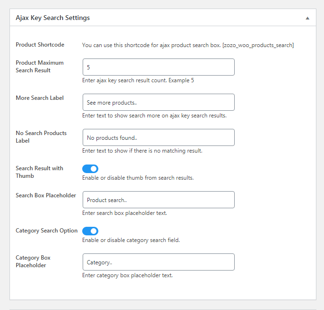Click the zozo_woo_products_search shortcode text
Screen dimensions: 324x310
258,45
